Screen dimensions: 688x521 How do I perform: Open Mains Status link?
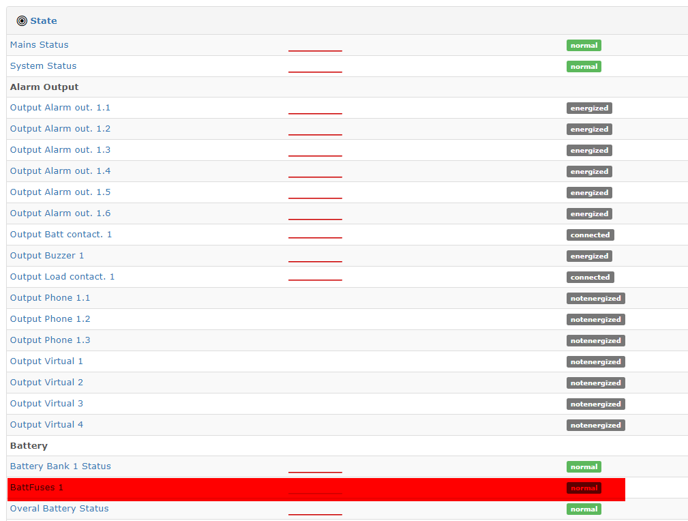coord(39,45)
